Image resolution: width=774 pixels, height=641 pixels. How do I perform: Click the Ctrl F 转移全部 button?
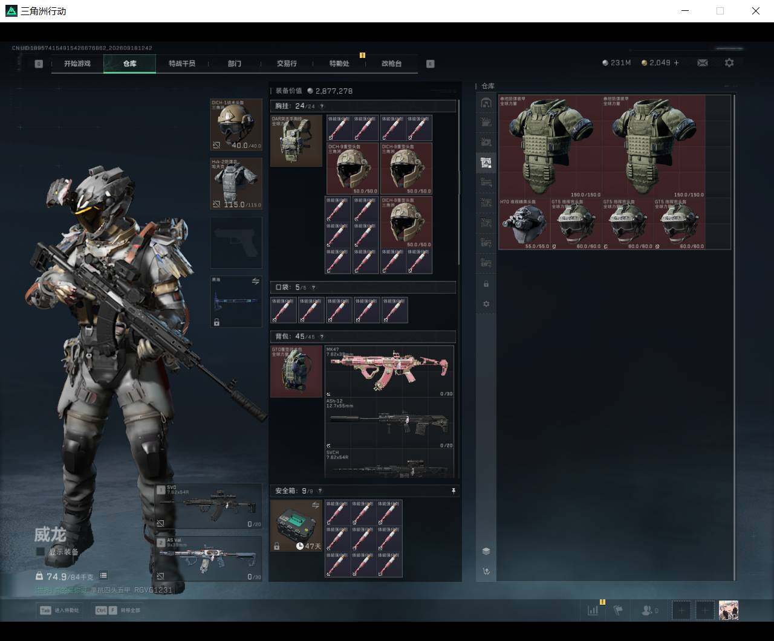tap(117, 610)
